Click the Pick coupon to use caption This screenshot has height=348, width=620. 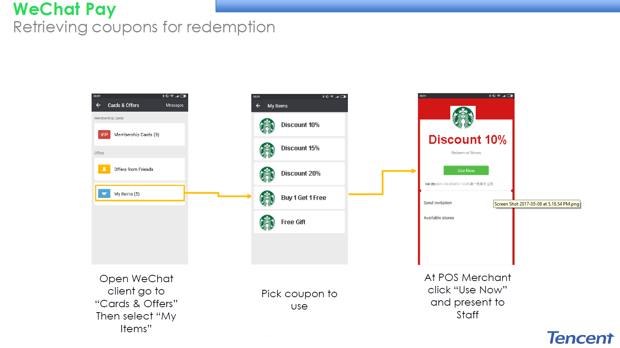point(299,300)
